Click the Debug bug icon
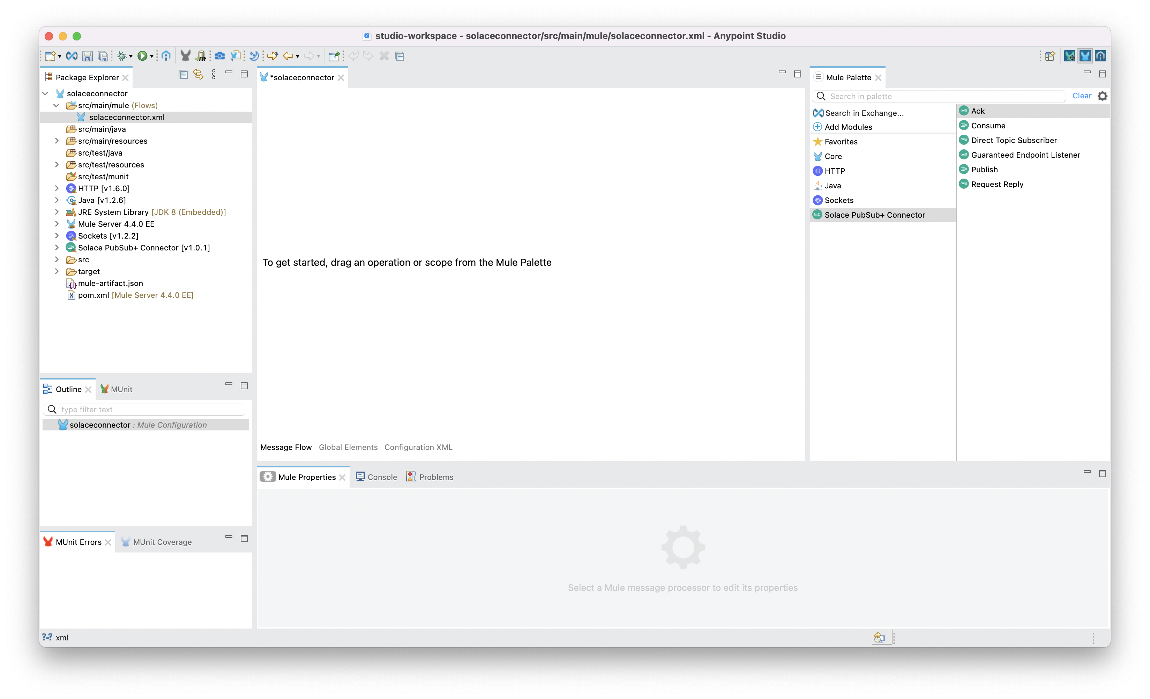Screen dimensions: 1150x699 [x=122, y=56]
